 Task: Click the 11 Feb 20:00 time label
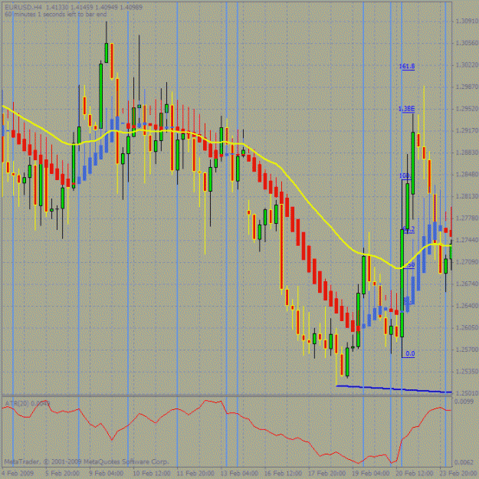pos(196,473)
